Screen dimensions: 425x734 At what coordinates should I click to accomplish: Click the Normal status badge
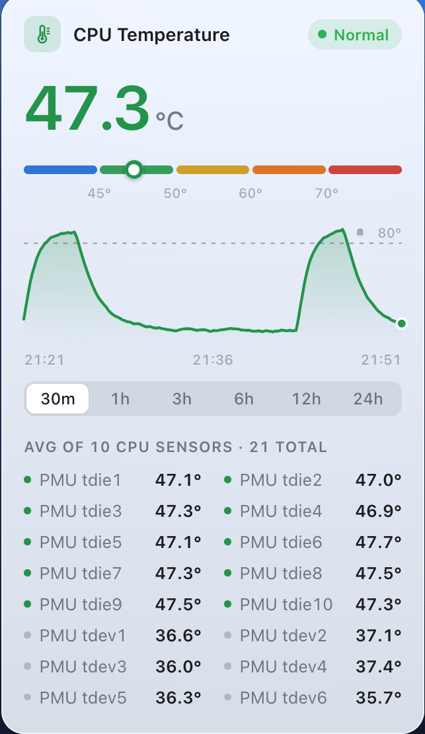coord(354,34)
